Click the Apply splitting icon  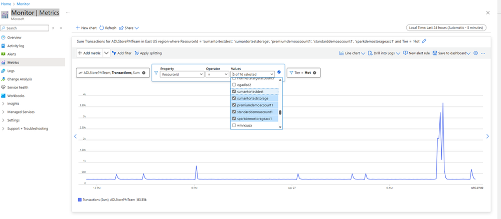(x=137, y=53)
